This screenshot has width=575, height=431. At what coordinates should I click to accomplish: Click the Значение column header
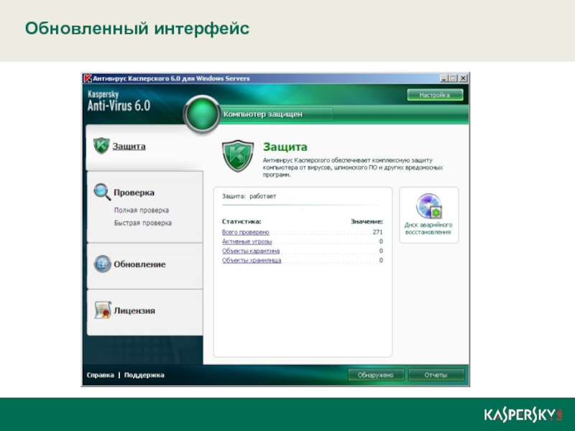pyautogui.click(x=367, y=221)
